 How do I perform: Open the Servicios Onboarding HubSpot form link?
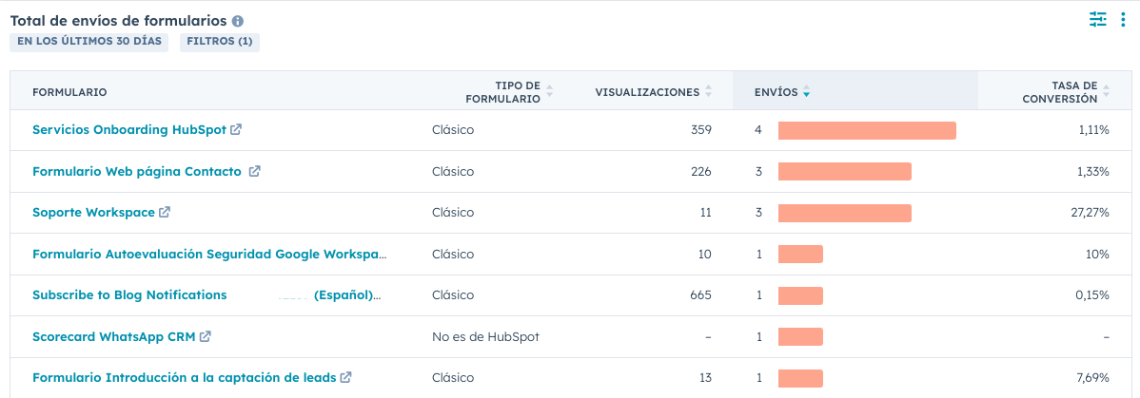click(x=129, y=130)
